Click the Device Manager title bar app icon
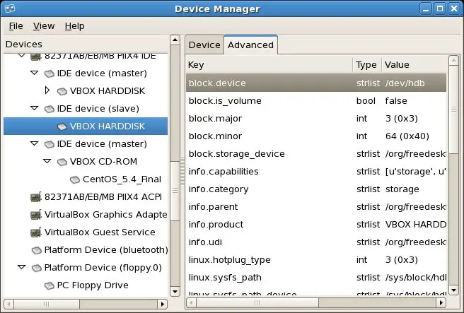 (x=11, y=8)
